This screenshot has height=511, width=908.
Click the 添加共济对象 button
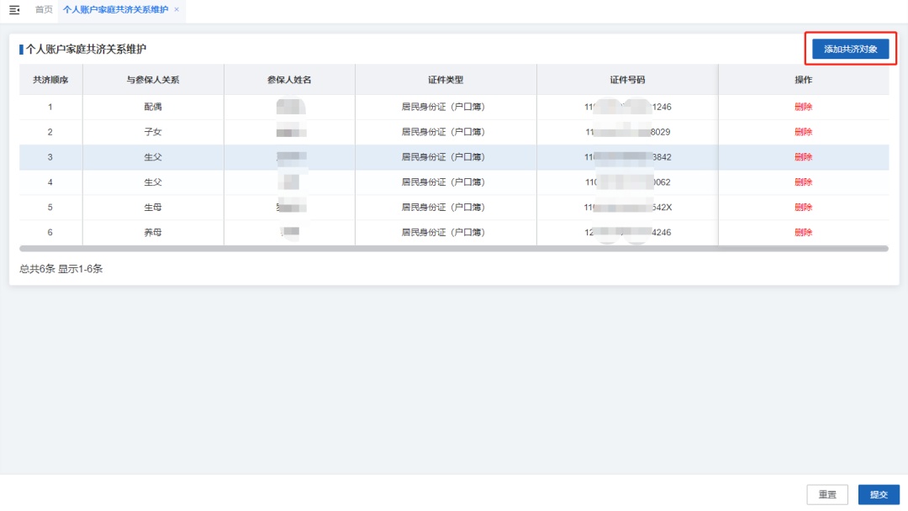point(850,49)
